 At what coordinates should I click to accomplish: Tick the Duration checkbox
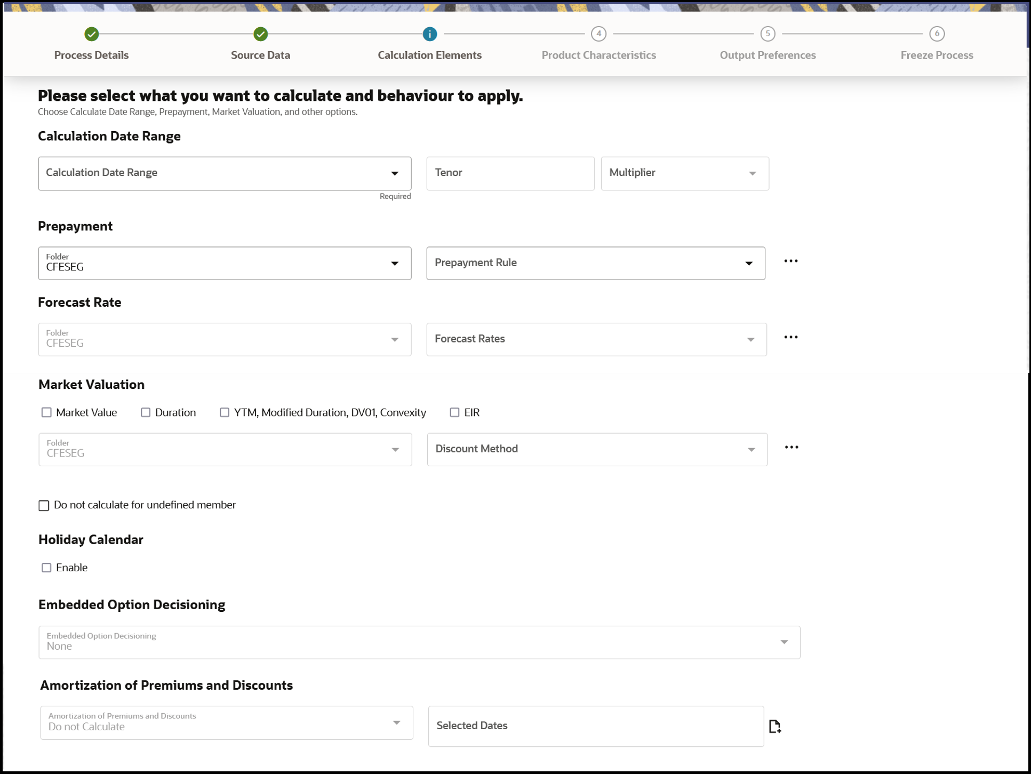pyautogui.click(x=146, y=412)
